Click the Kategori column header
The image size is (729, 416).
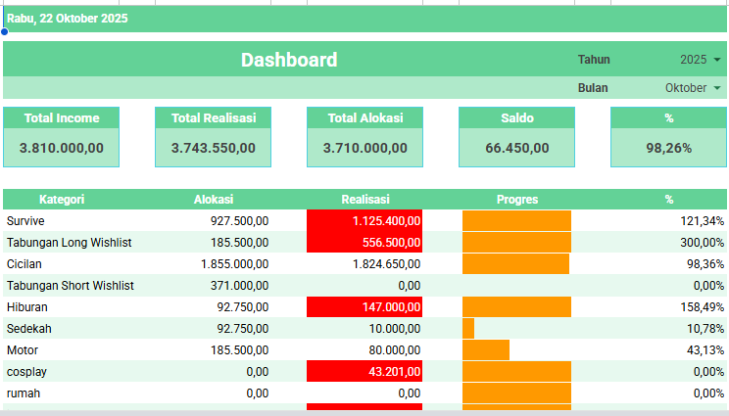(x=62, y=199)
